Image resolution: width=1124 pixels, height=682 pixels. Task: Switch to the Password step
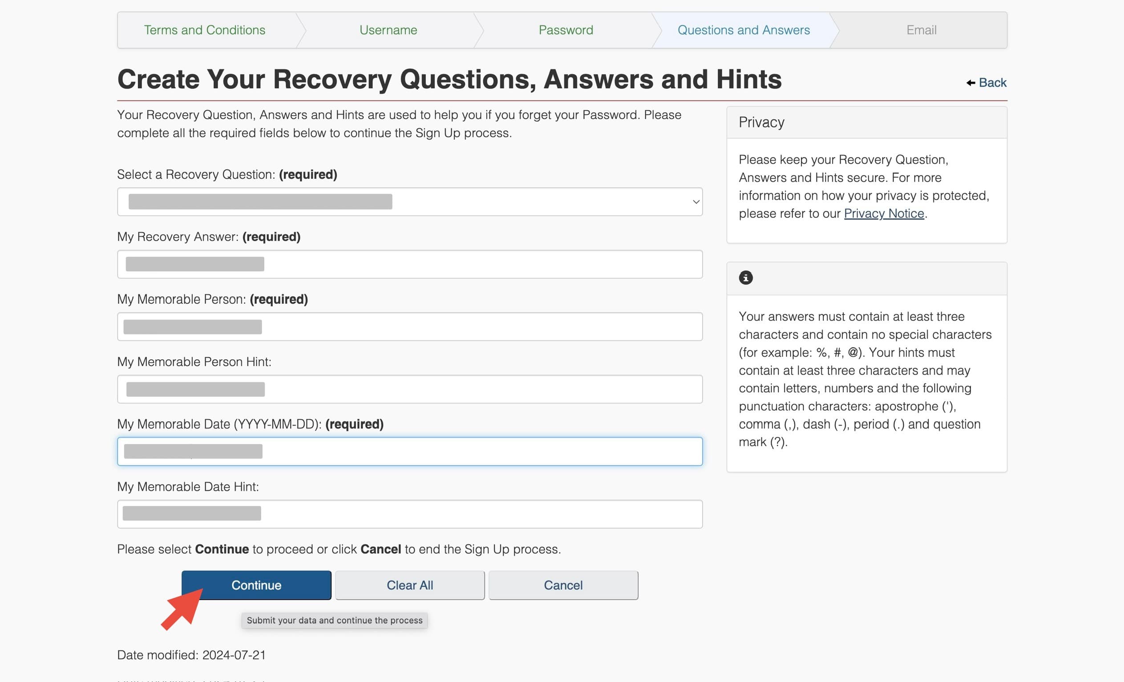point(566,30)
